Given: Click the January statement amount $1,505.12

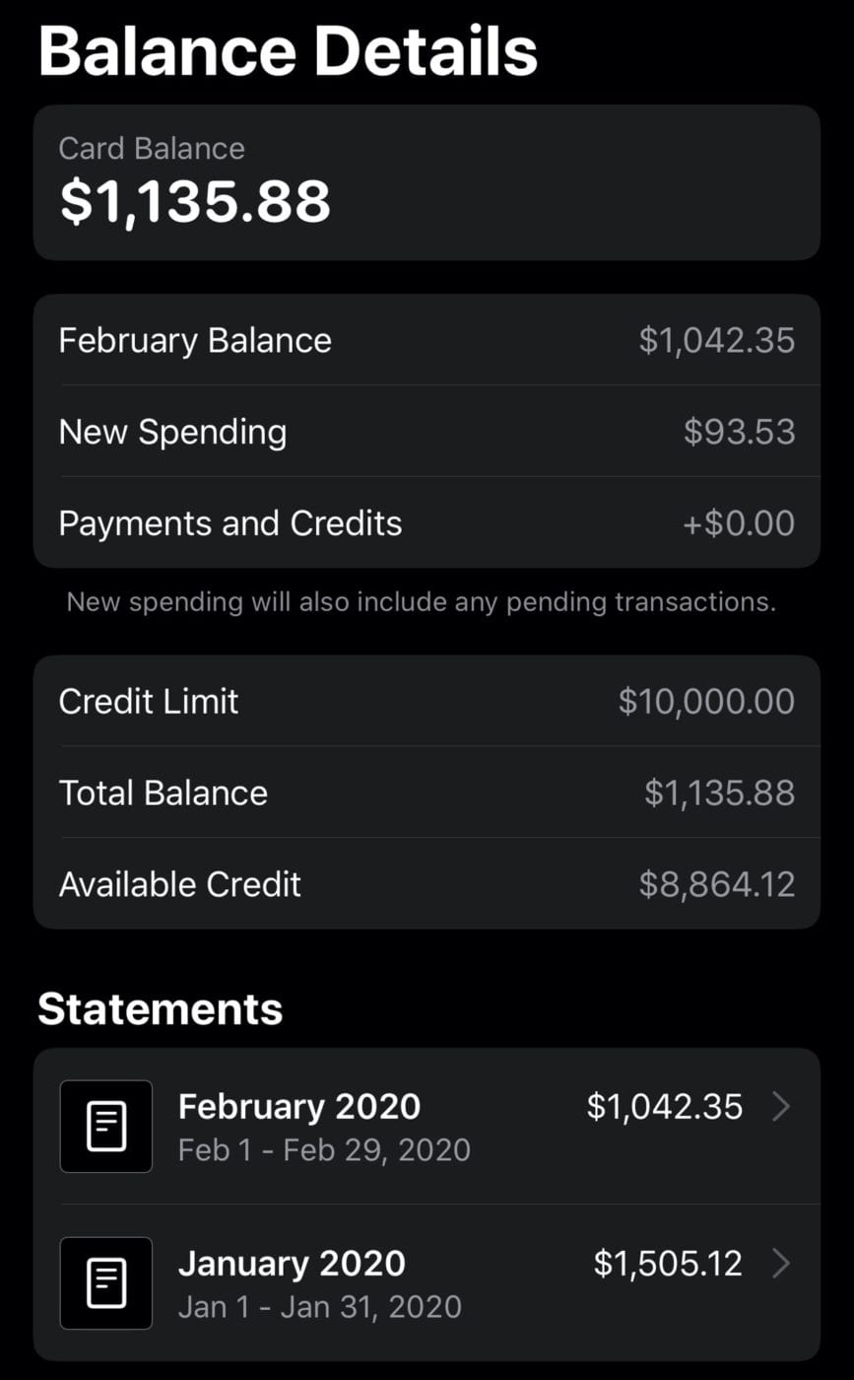Looking at the screenshot, I should click(668, 1264).
